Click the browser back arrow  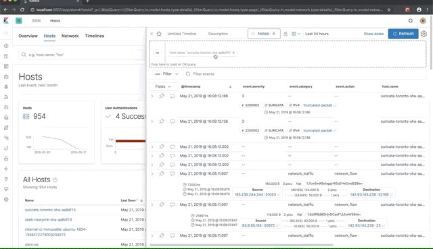tap(5, 9)
